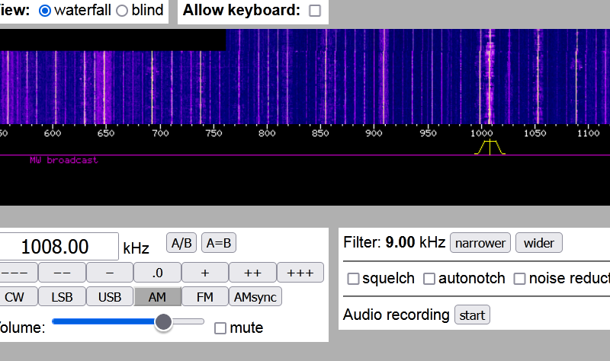The image size is (610, 361).
Task: Step frequency down with the single - button
Action: (110, 273)
